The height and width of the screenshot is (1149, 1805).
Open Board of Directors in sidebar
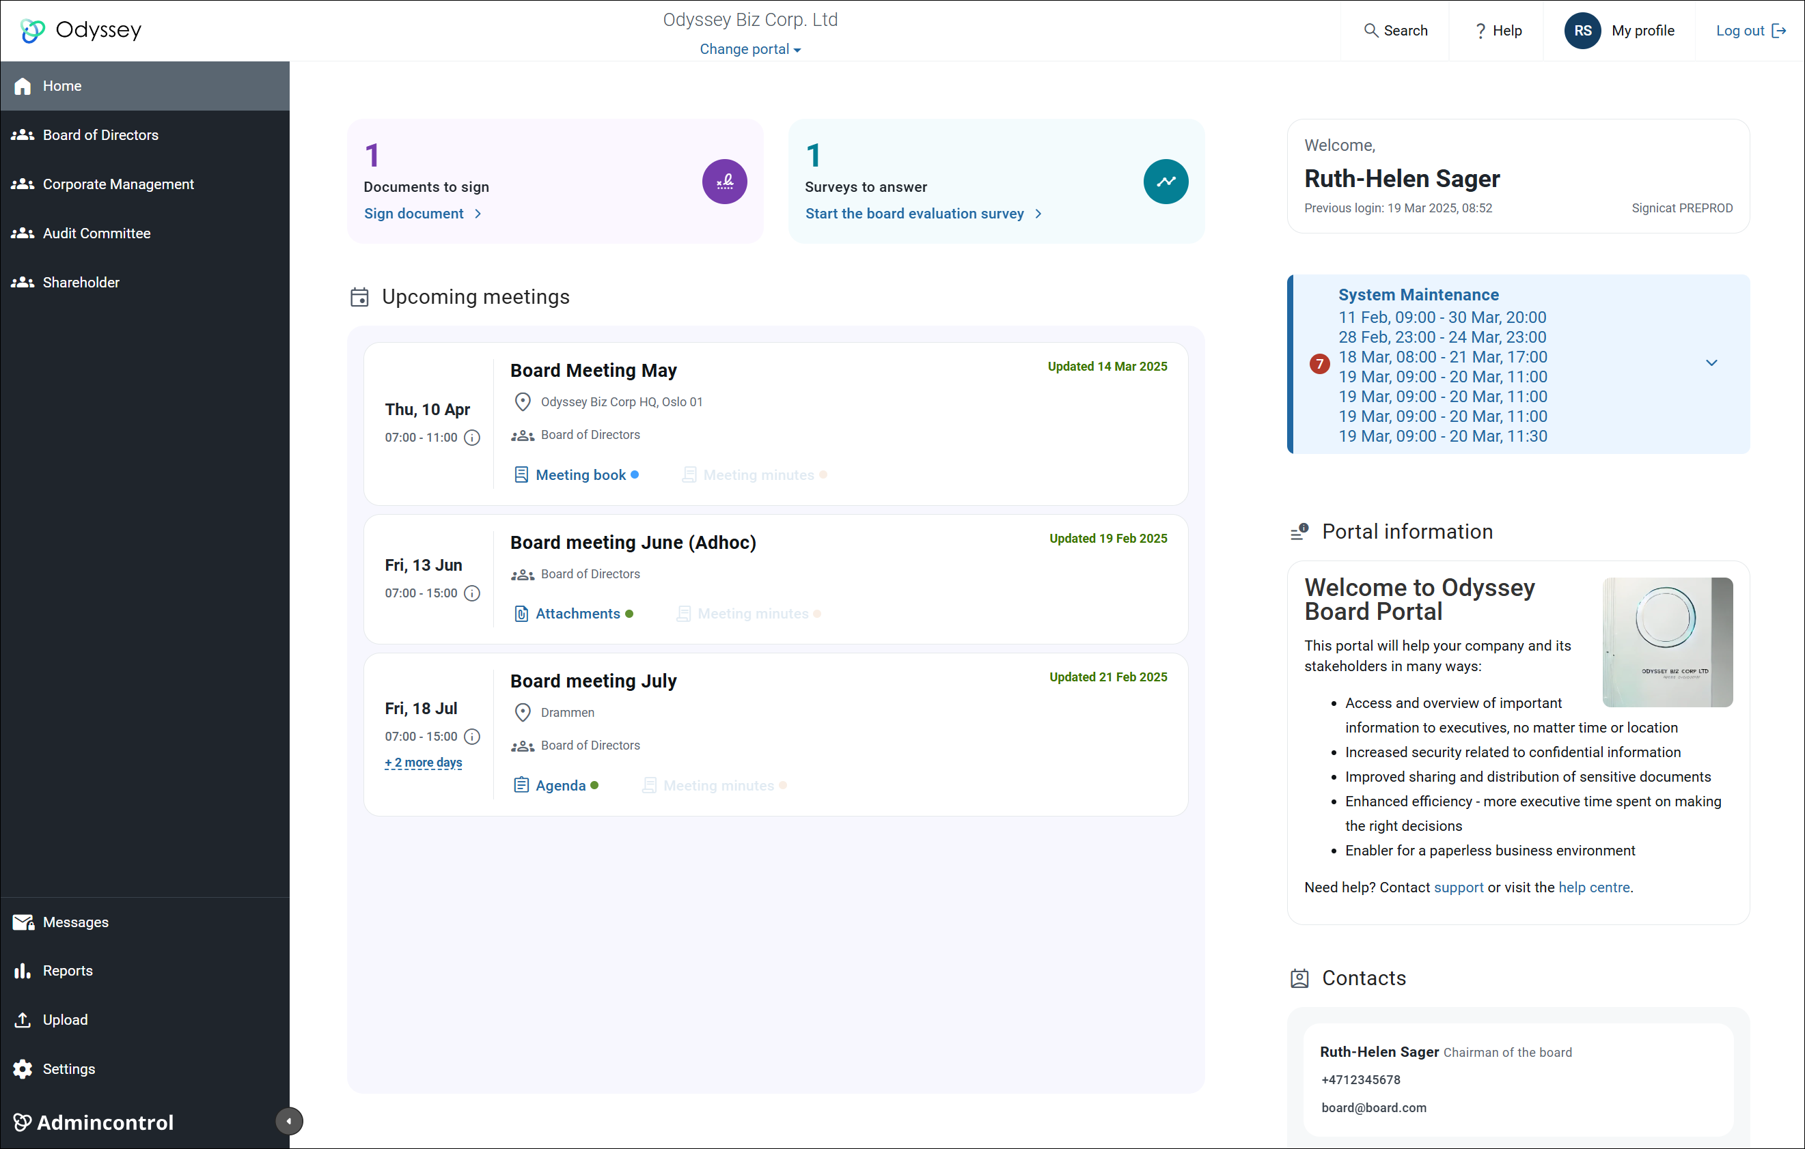click(x=145, y=134)
